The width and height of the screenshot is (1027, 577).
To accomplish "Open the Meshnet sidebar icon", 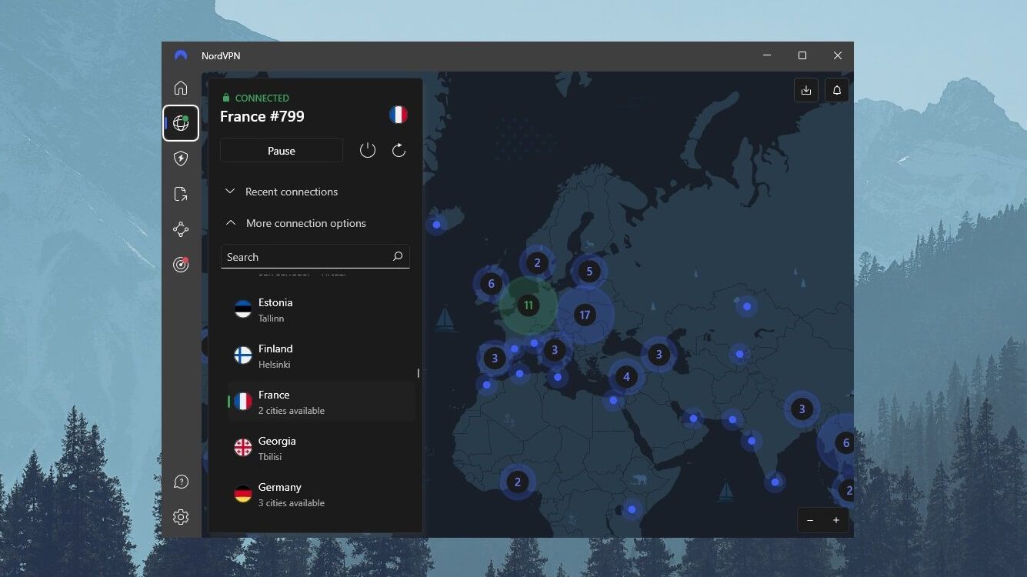I will pyautogui.click(x=181, y=229).
